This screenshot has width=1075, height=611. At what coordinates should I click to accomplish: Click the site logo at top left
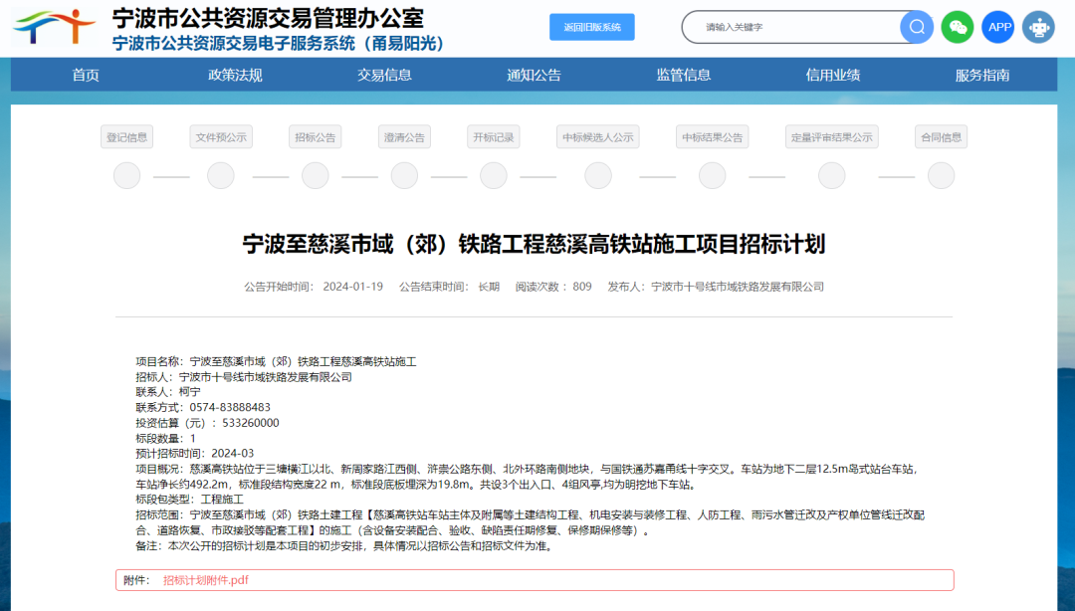point(55,27)
